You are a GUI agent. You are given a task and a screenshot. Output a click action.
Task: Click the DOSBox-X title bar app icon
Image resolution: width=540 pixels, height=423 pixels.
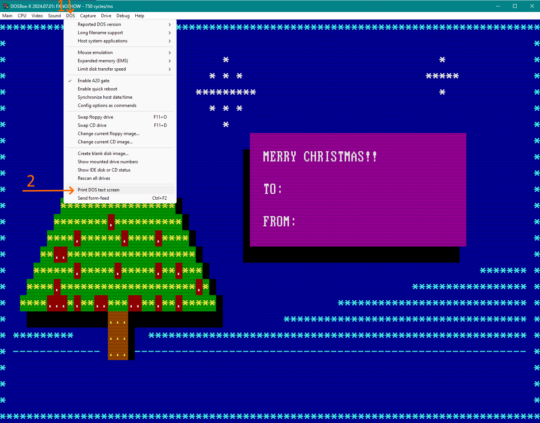pos(5,6)
